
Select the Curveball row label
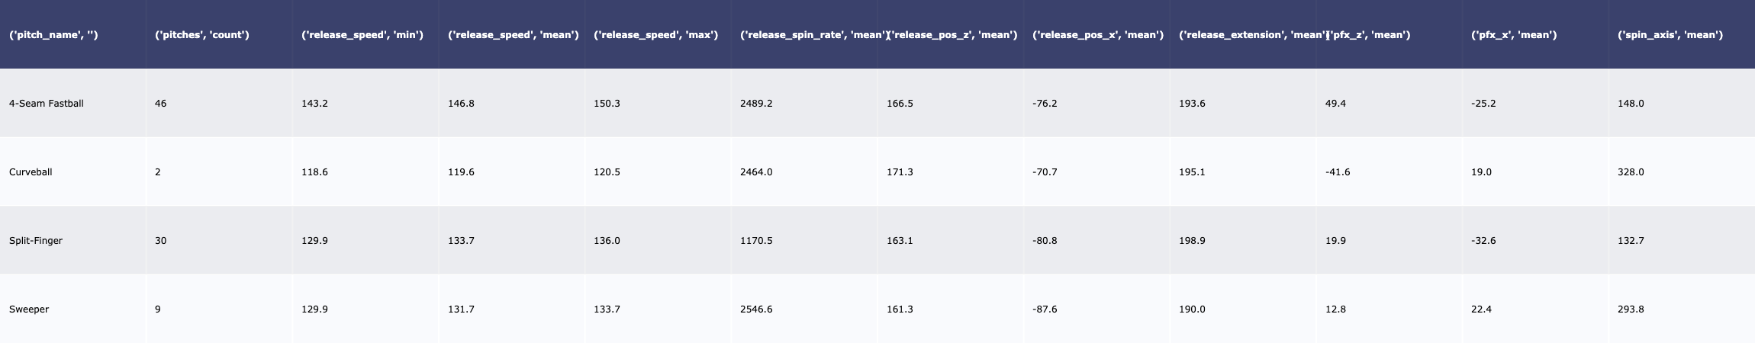[31, 172]
